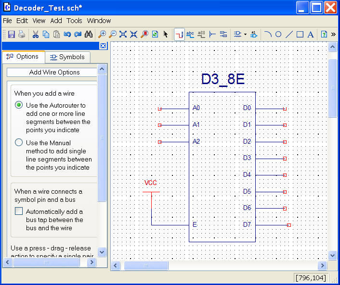
Task: Expand toolbar overflow chevron
Action: point(333,34)
